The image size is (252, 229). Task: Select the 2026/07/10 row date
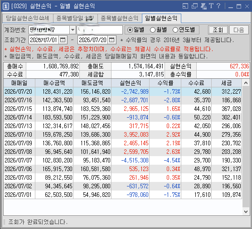(18, 135)
